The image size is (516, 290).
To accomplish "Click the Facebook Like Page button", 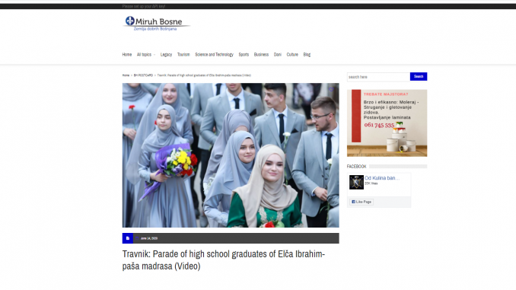I will 362,202.
